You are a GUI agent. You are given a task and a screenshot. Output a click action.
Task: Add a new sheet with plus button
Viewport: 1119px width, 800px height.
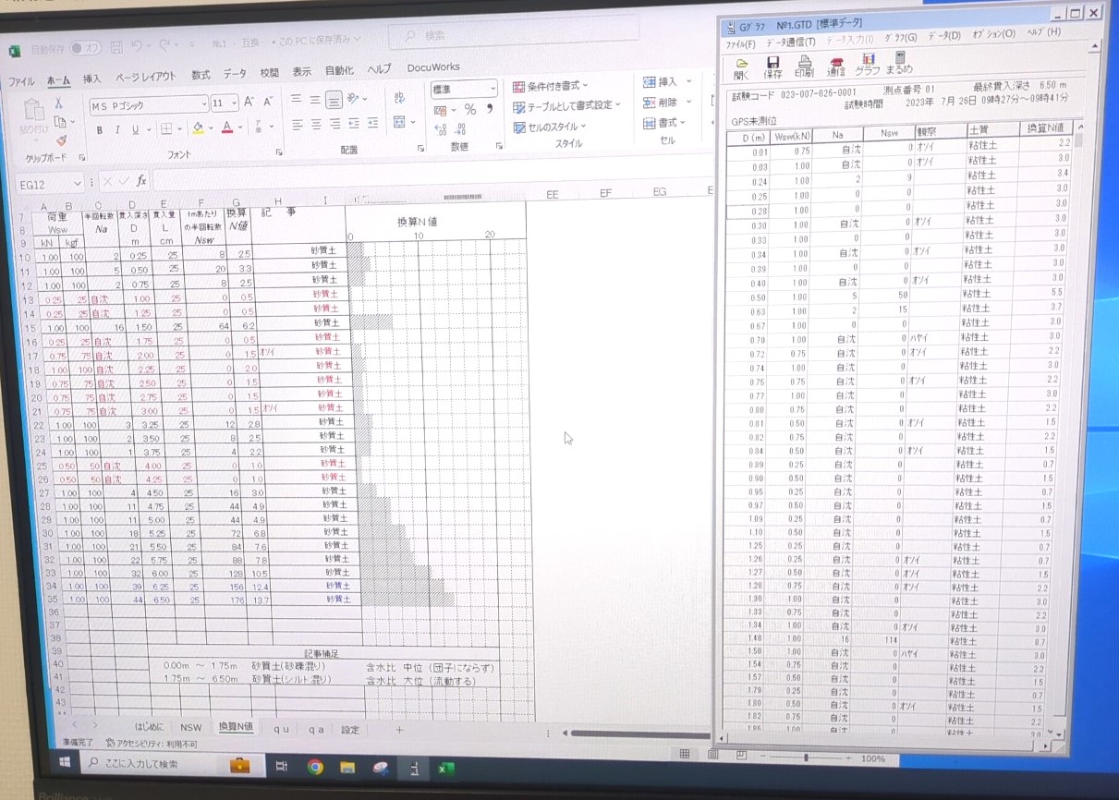pos(399,730)
